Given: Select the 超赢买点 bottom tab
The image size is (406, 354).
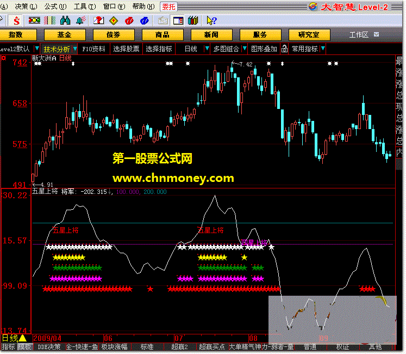Looking at the screenshot, I should tap(213, 347).
